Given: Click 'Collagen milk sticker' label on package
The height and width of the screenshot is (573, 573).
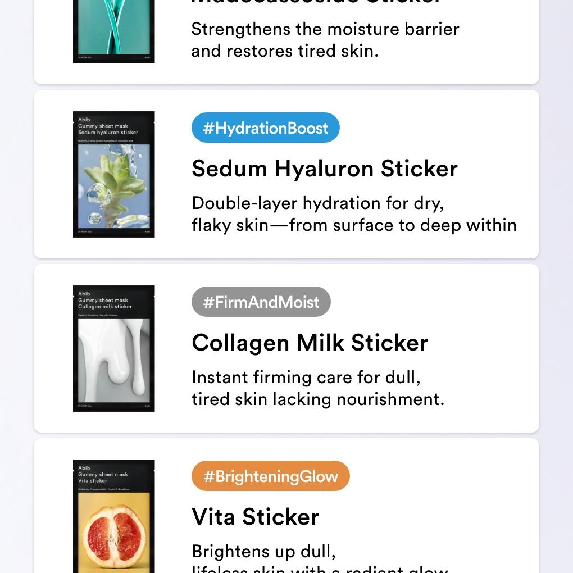Looking at the screenshot, I should 105,307.
